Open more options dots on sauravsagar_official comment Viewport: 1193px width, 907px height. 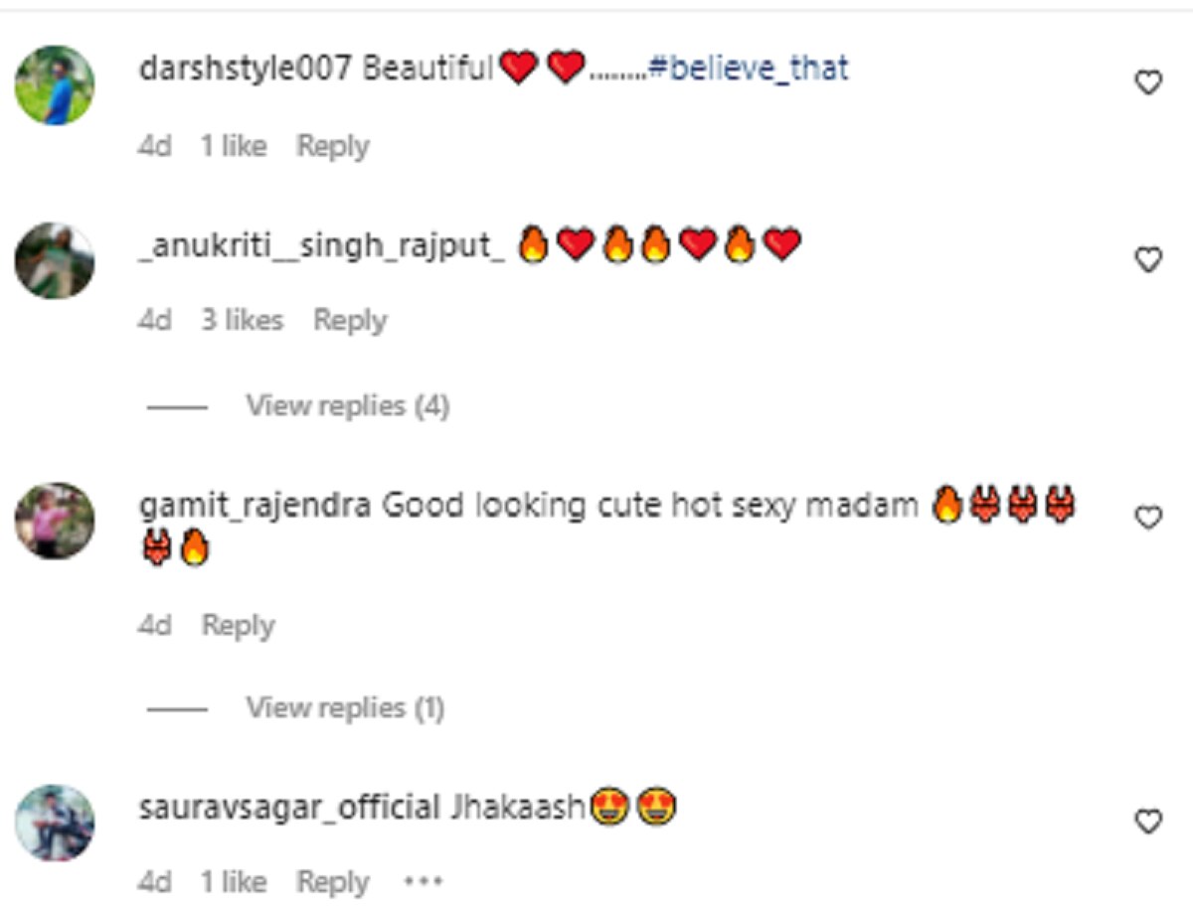click(423, 882)
